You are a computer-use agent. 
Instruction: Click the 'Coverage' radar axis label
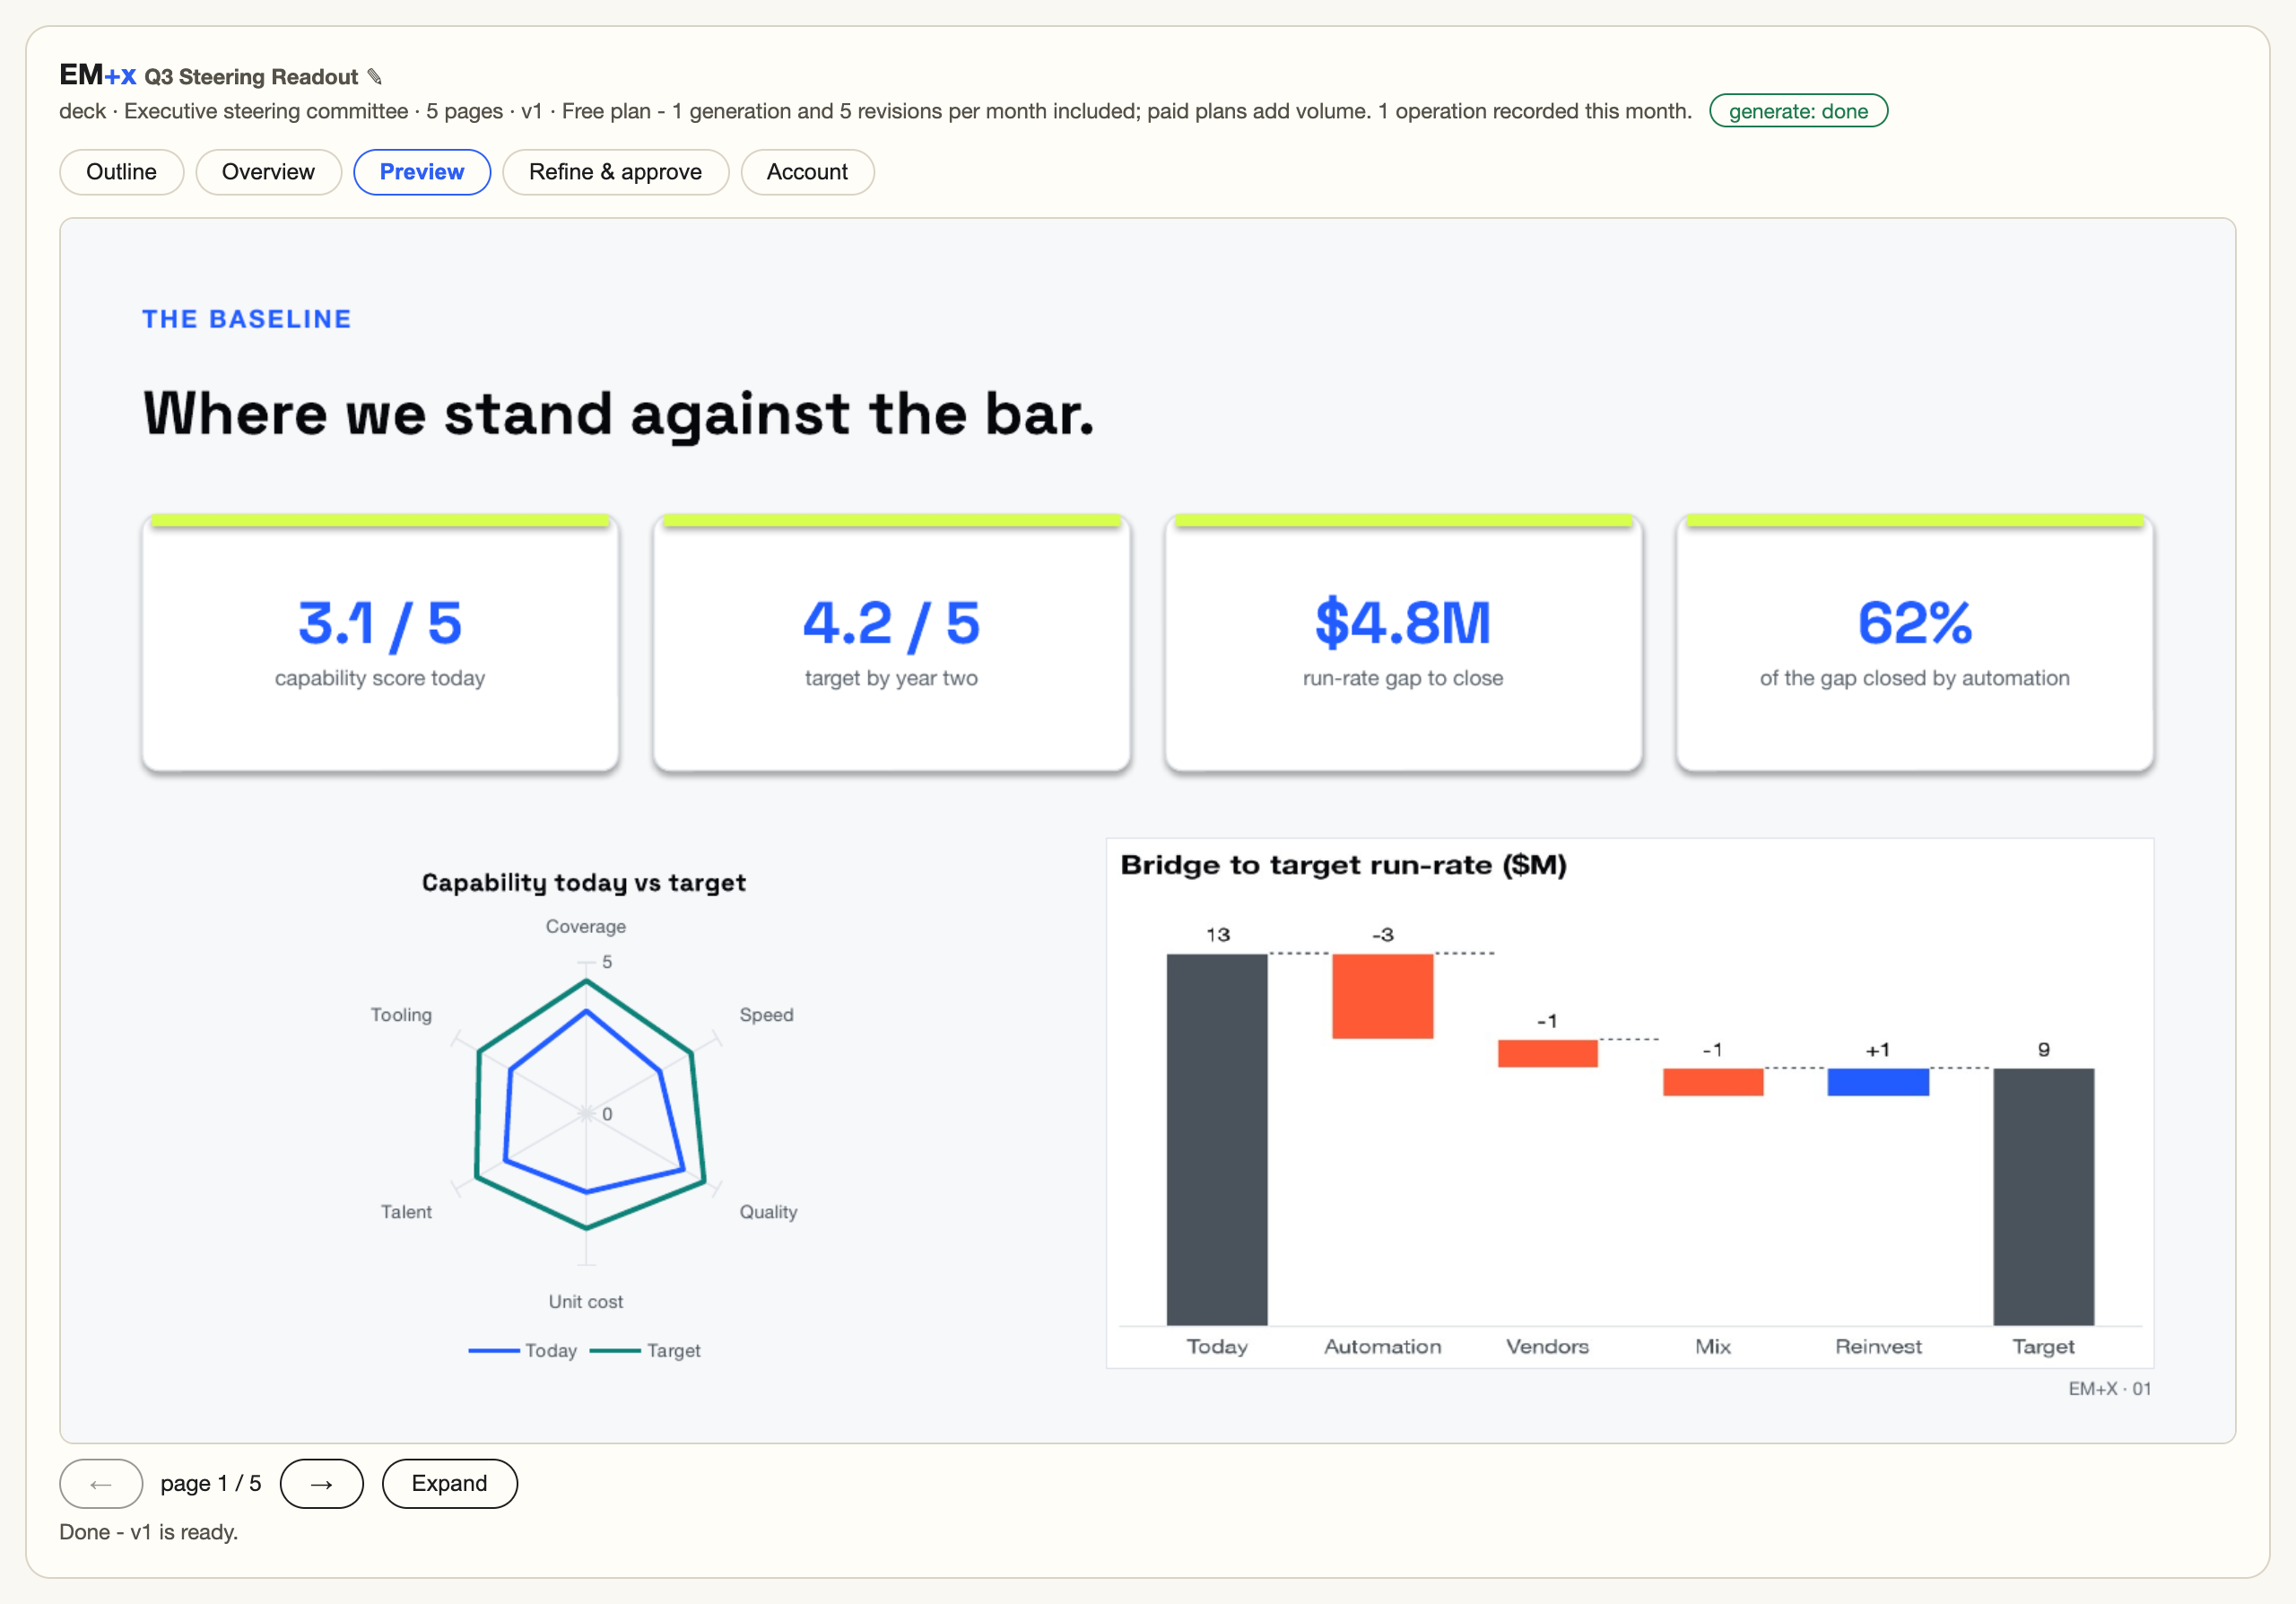(x=586, y=927)
